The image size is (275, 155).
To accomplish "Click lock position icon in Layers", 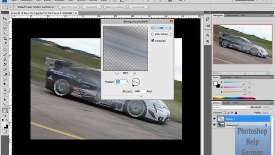I will [232, 113].
